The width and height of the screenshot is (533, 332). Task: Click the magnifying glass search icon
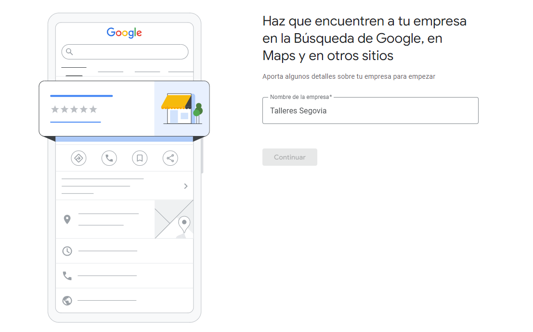coord(69,51)
